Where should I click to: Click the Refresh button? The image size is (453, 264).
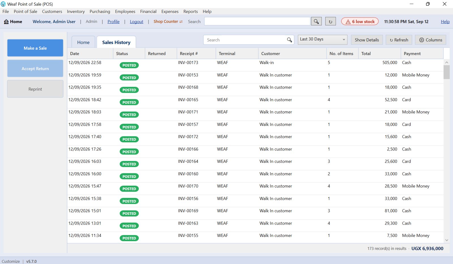[399, 40]
